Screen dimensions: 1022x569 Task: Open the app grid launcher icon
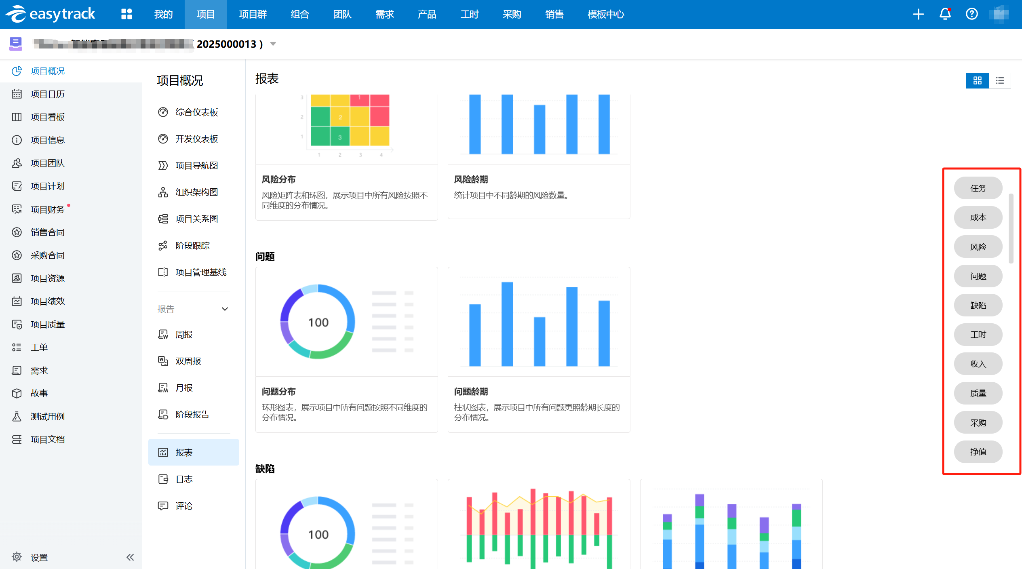126,14
